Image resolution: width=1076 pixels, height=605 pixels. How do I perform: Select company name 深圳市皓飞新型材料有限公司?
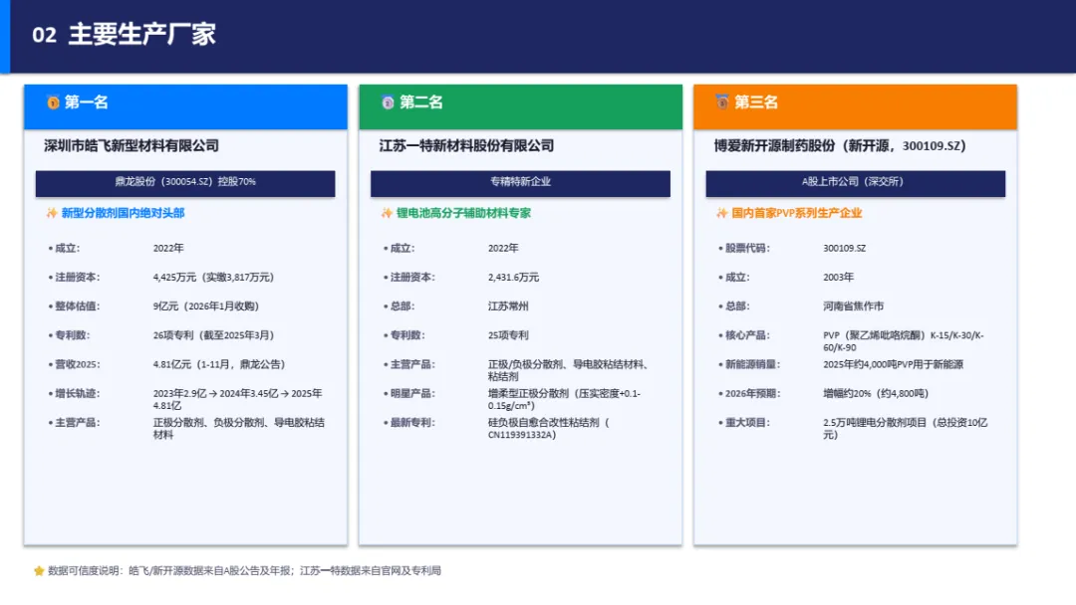point(132,146)
